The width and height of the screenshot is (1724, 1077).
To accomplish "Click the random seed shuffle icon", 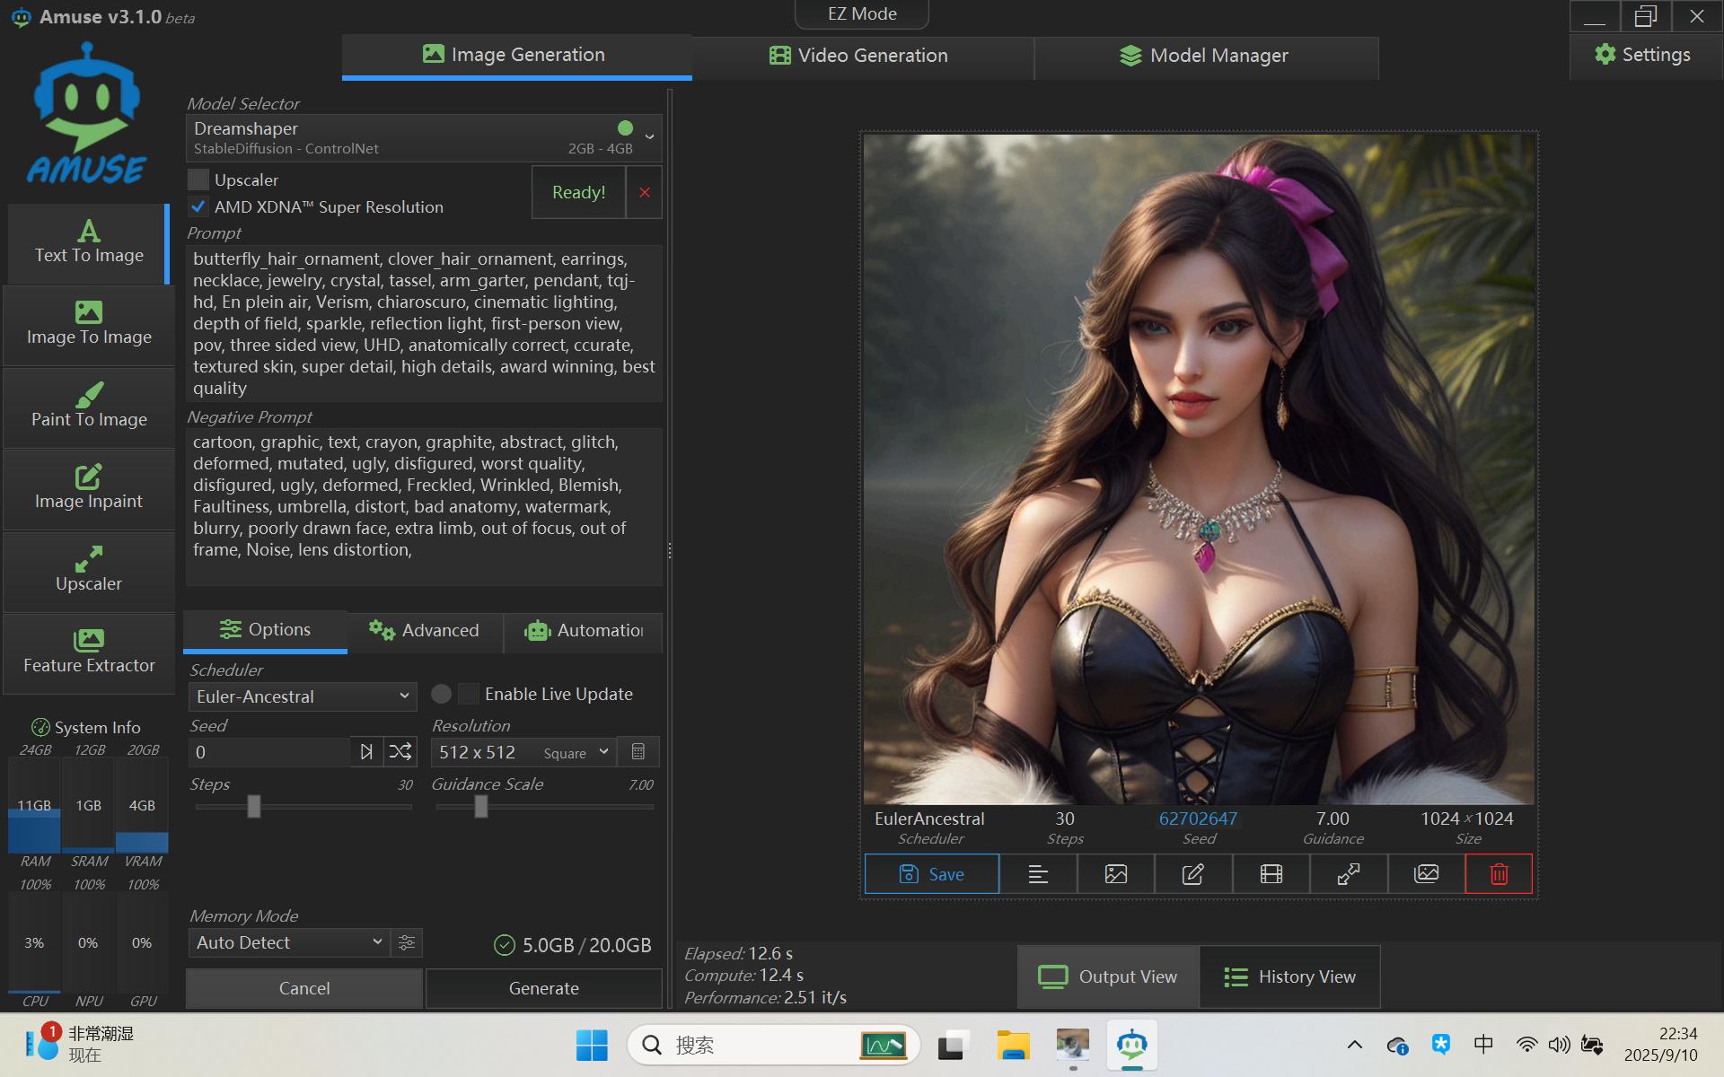I will tap(400, 752).
